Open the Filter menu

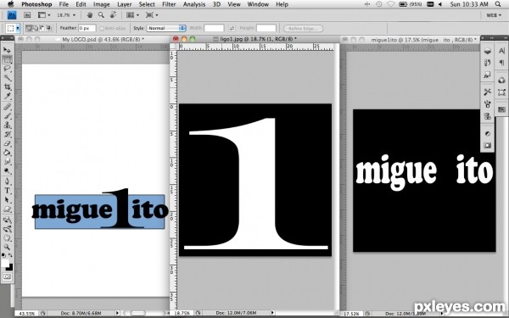click(x=169, y=4)
